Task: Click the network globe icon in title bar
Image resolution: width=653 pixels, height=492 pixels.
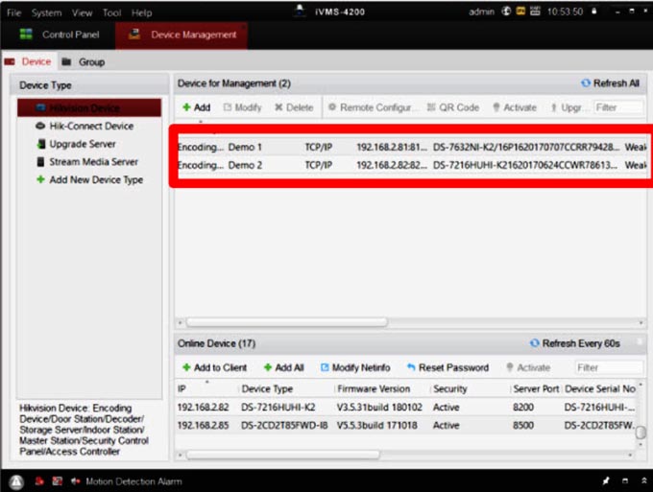Action: 506,12
